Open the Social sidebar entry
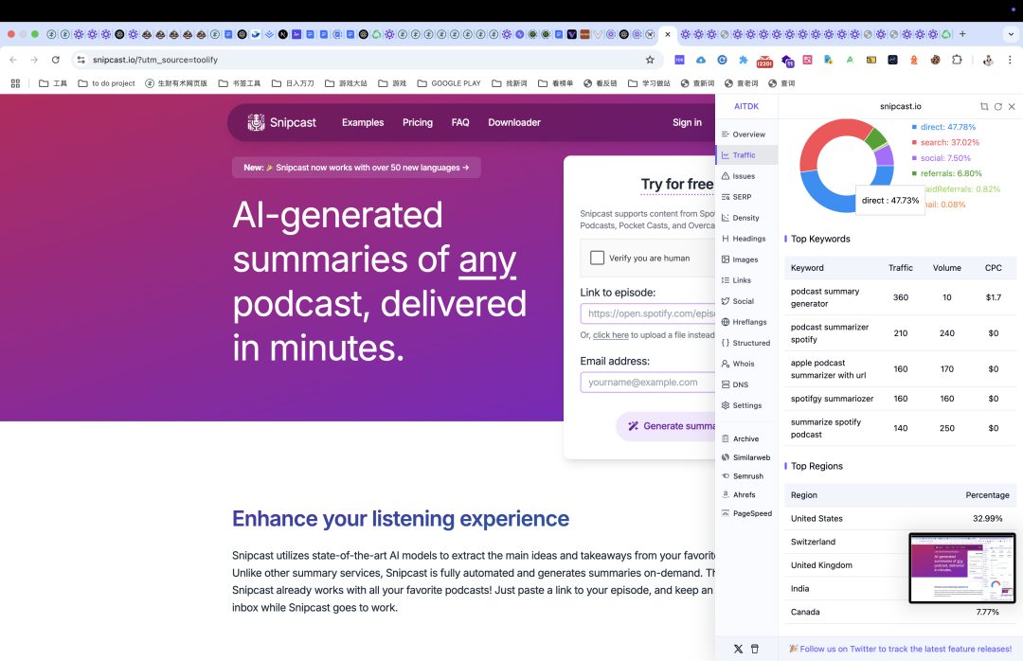This screenshot has height=661, width=1023. click(737, 301)
